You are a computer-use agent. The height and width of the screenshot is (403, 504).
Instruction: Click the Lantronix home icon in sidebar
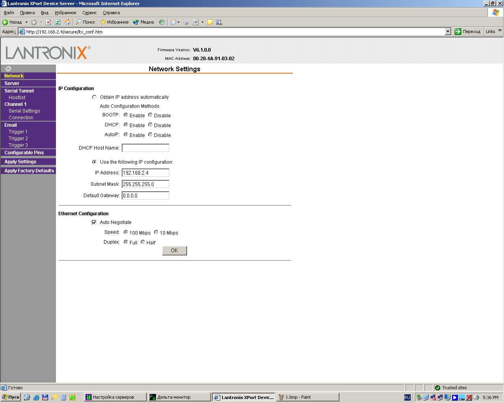coord(8,68)
